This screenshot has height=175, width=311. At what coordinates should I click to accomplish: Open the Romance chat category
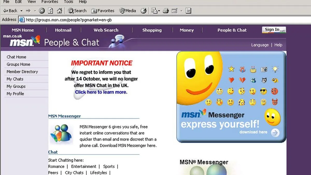coord(56,166)
